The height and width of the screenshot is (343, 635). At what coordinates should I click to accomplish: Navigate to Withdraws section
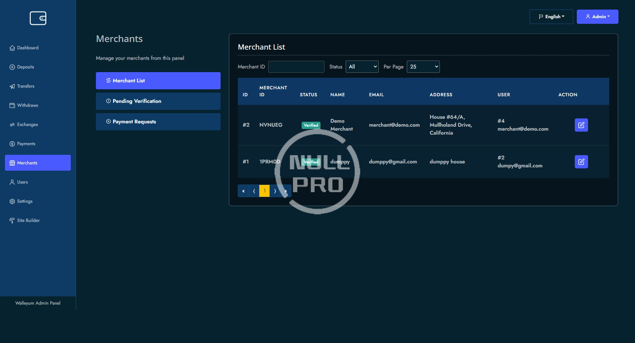click(x=27, y=106)
